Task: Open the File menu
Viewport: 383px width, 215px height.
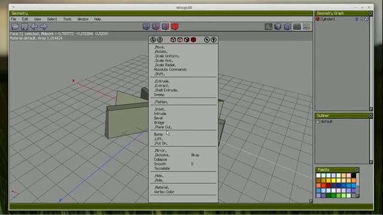Action: pyautogui.click(x=13, y=19)
